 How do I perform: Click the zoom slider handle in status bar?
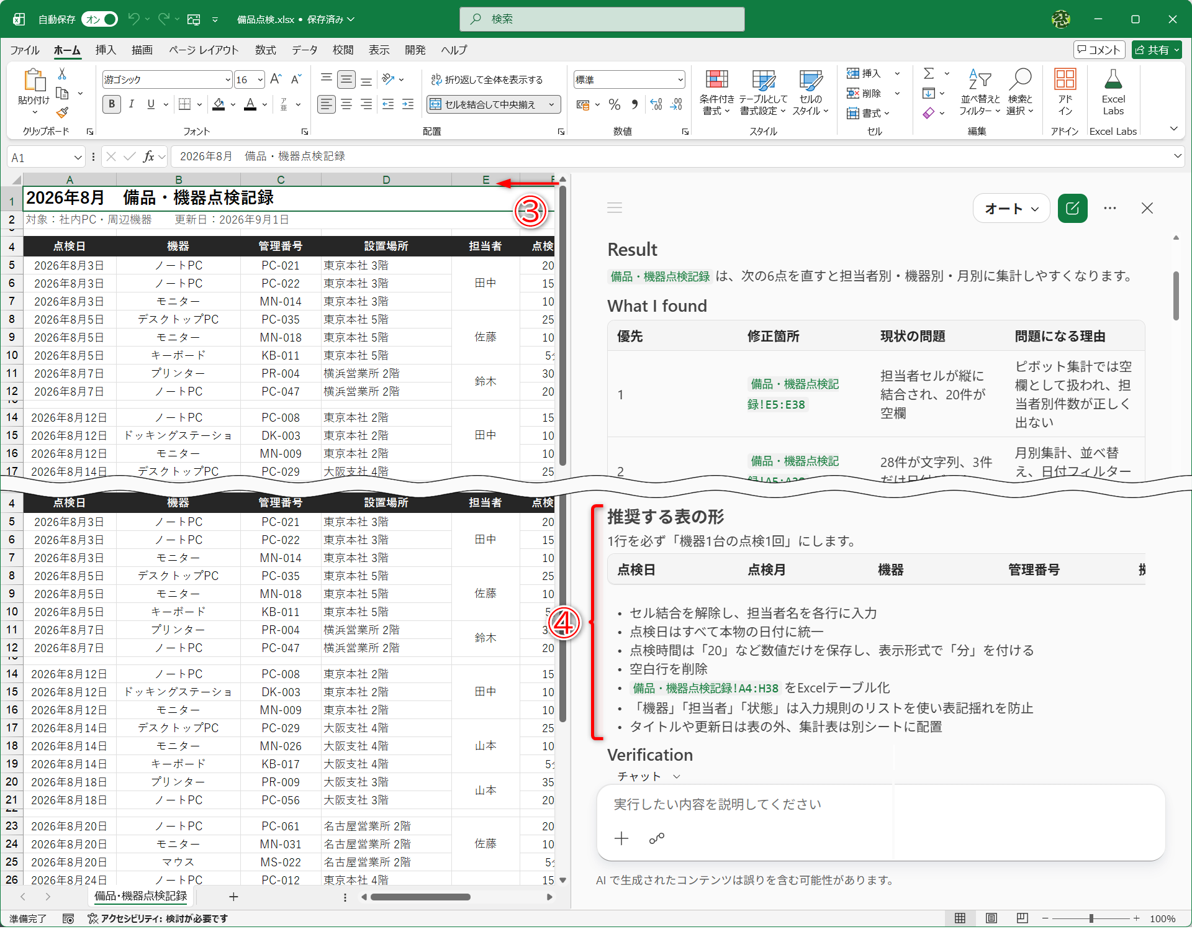tap(1091, 918)
